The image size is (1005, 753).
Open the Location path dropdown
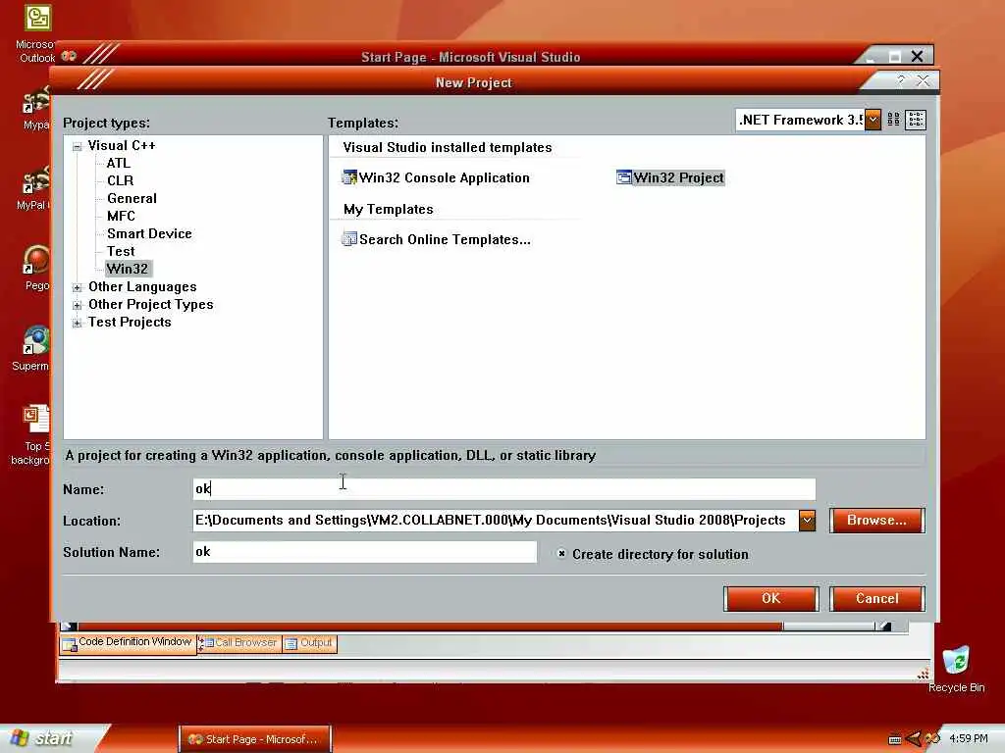pos(807,521)
